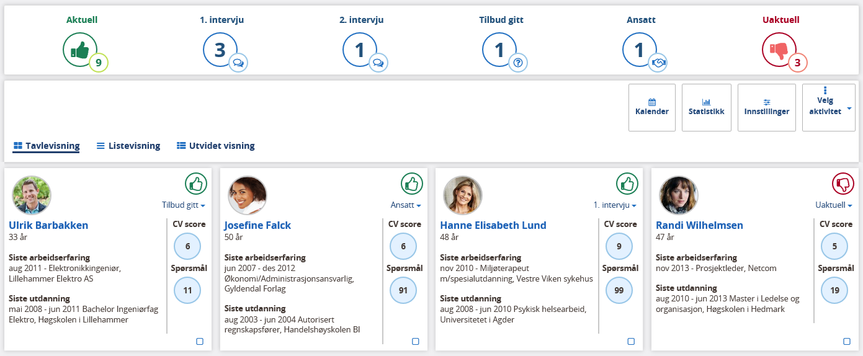Switch to Listevisning view
The image size is (863, 356).
coord(128,146)
